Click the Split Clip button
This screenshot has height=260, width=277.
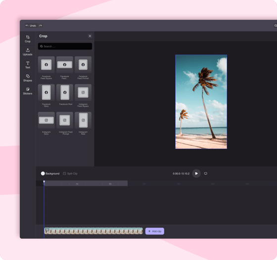click(70, 173)
